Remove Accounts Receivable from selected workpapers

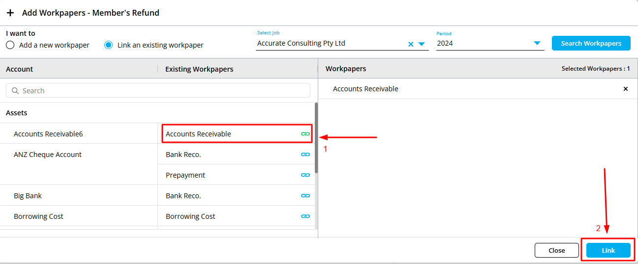pos(626,89)
